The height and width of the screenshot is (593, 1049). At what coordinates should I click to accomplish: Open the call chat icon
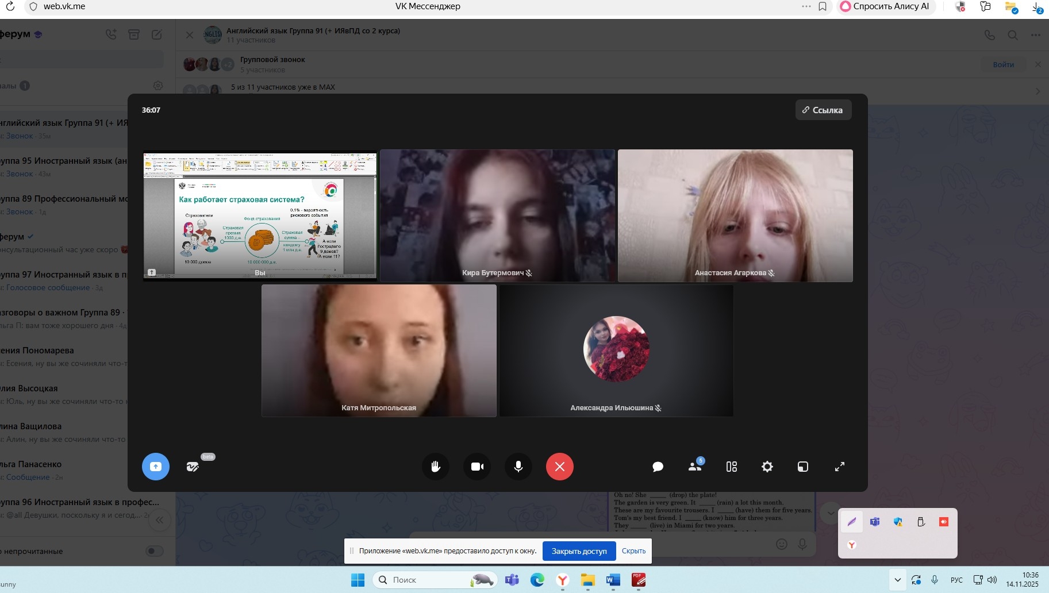point(658,467)
